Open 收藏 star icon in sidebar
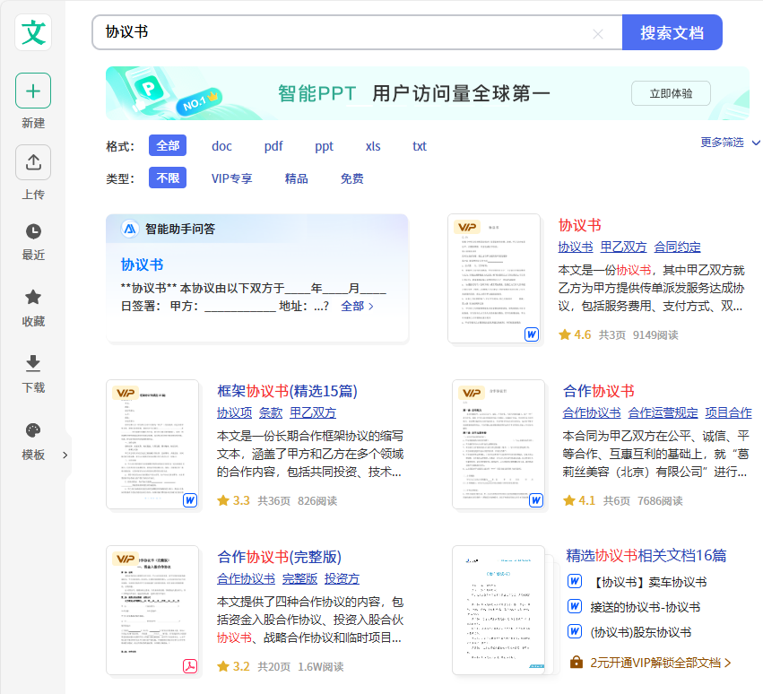763x694 pixels. pos(33,297)
